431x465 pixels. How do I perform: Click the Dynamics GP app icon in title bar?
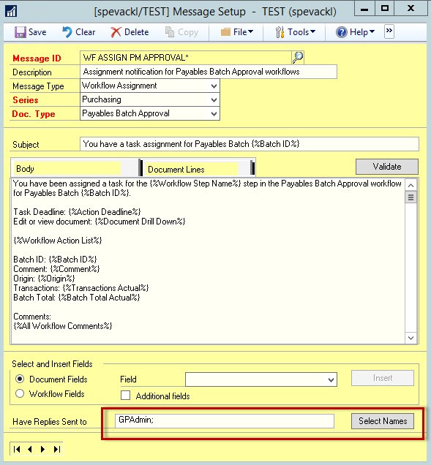click(x=11, y=11)
